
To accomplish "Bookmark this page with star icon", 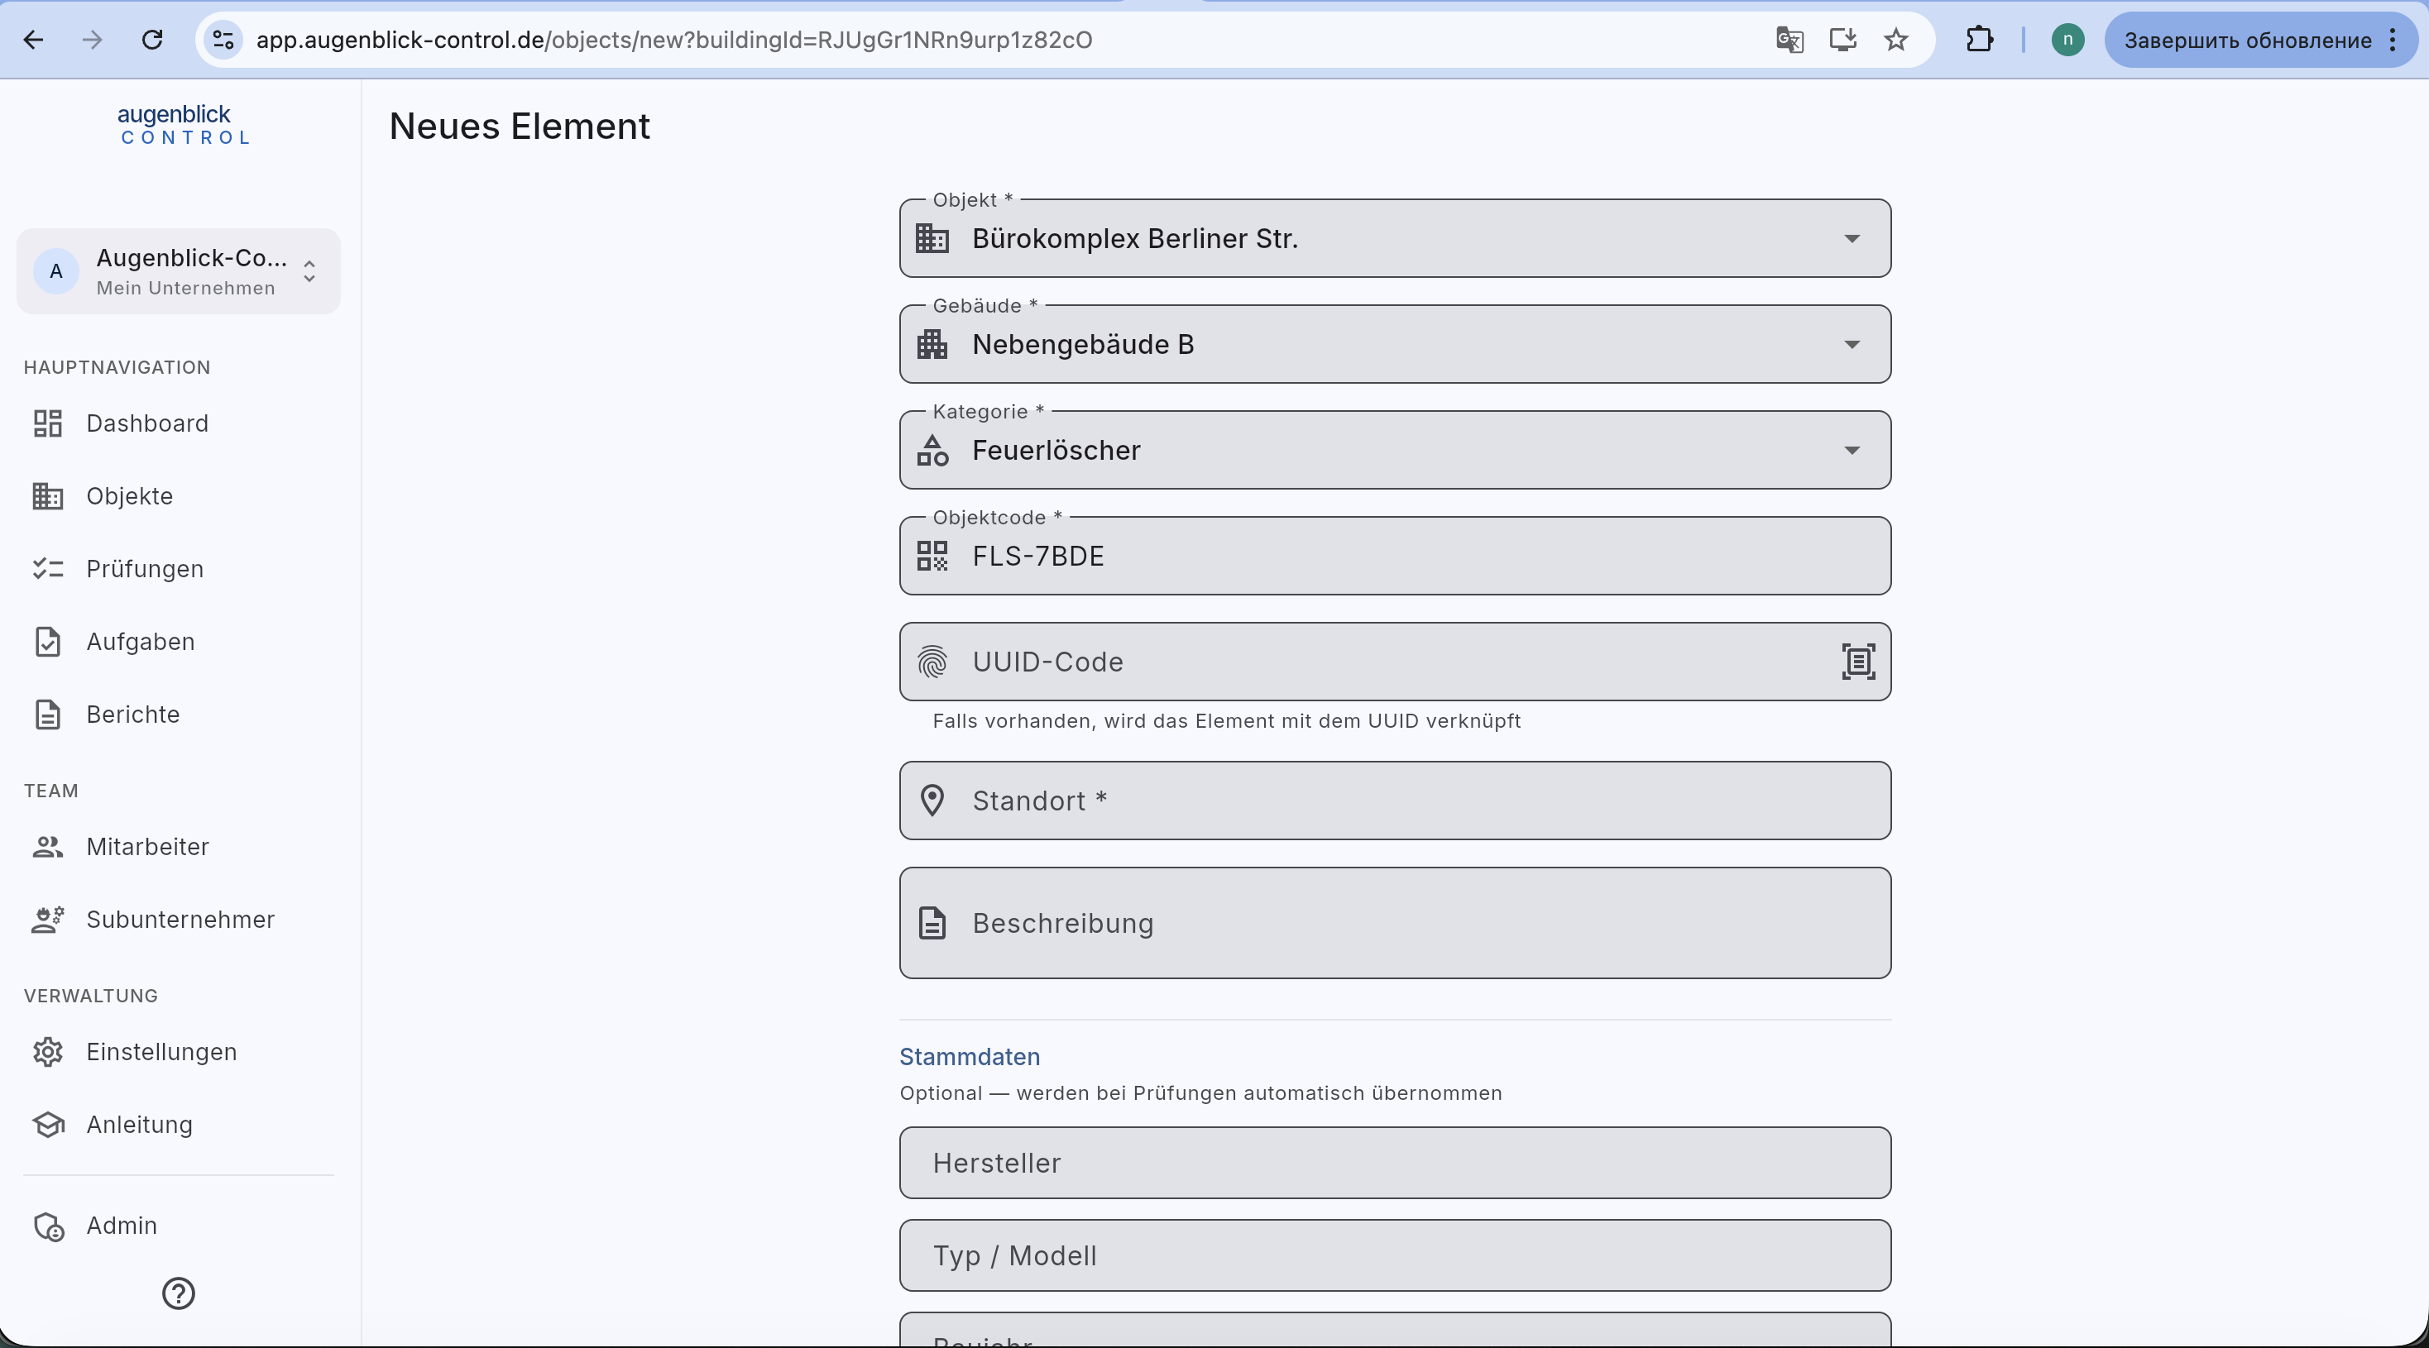I will [1895, 40].
